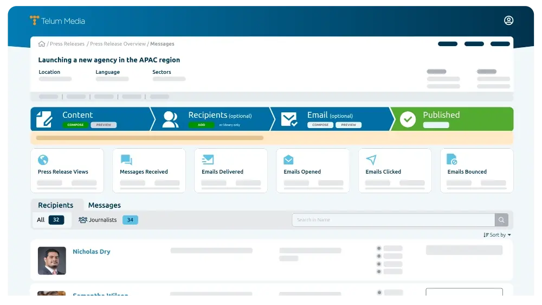Switch to the Messages tab
This screenshot has width=542, height=305.
[105, 205]
